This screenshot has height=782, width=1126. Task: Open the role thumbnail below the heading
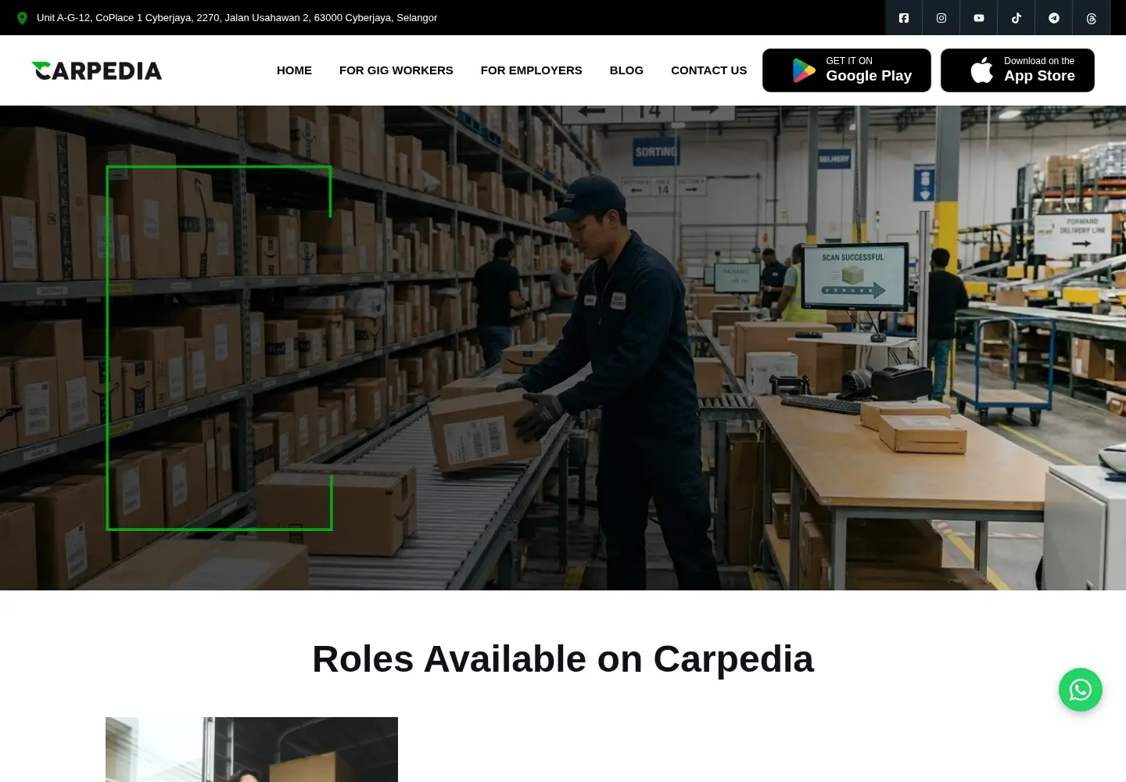pyautogui.click(x=252, y=749)
